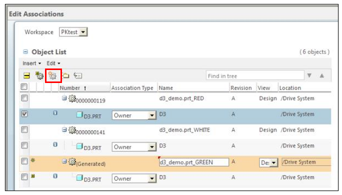Check the box for row 0000000141
This screenshot has width=342, height=195.
click(24, 130)
